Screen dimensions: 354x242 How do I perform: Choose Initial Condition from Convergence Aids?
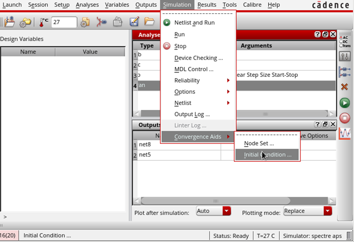point(267,155)
